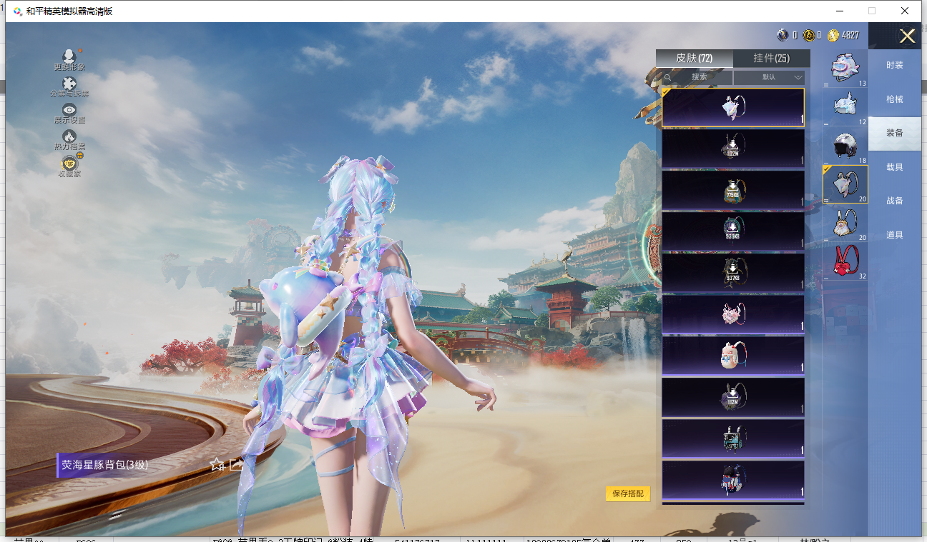The height and width of the screenshot is (542, 927).
Task: Switch to the 皮肤(72) tab
Action: pyautogui.click(x=694, y=58)
